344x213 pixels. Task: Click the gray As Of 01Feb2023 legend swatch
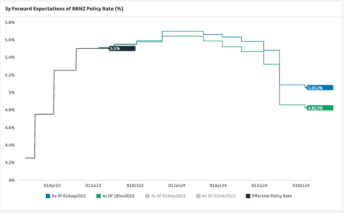(x=198, y=196)
